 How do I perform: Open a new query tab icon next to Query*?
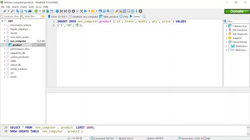click(144, 16)
